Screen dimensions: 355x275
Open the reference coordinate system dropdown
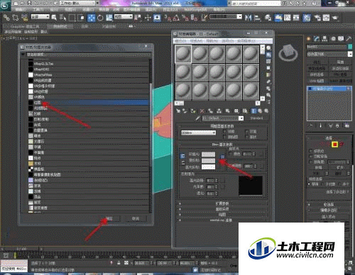pos(124,17)
